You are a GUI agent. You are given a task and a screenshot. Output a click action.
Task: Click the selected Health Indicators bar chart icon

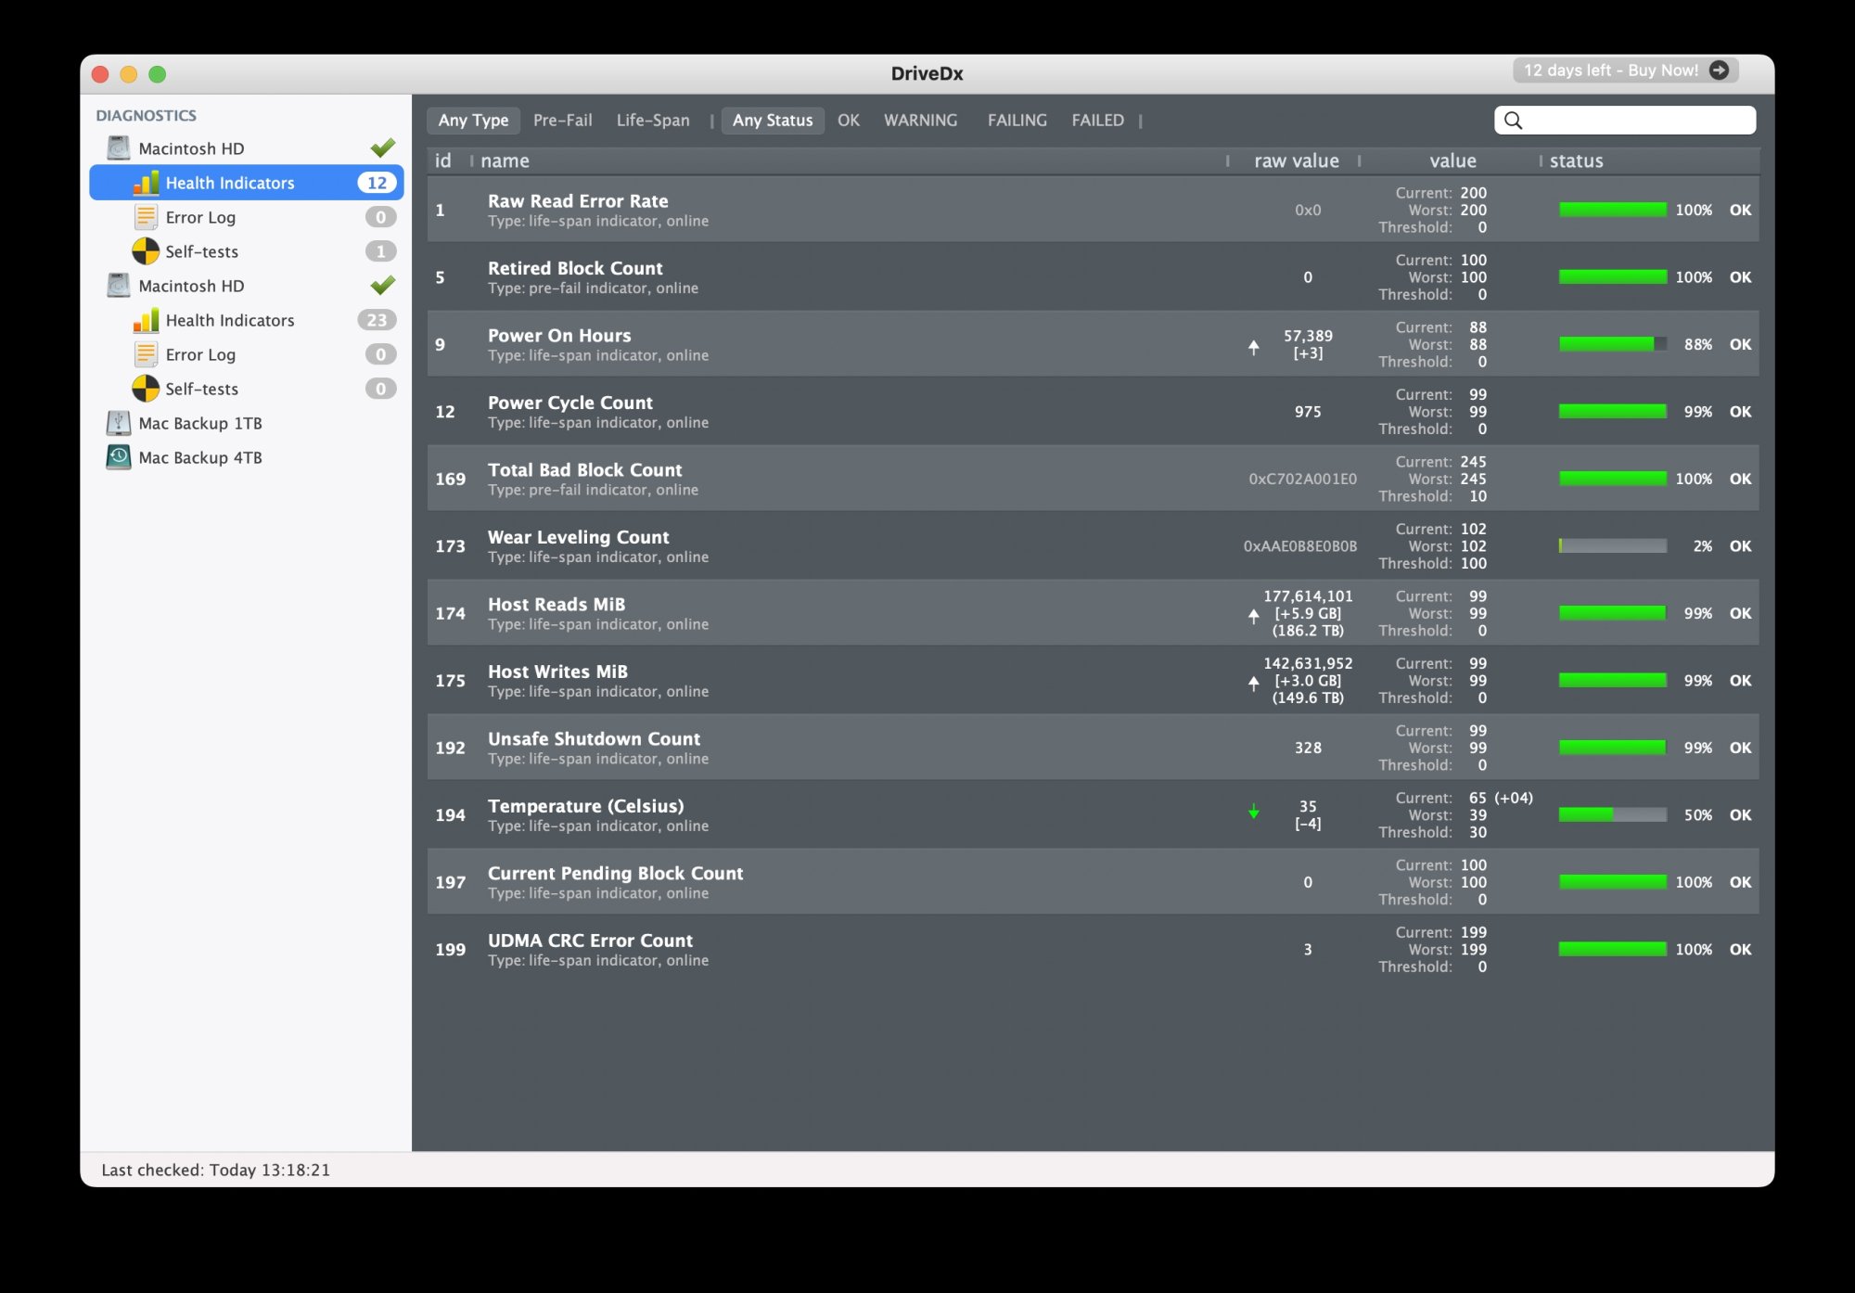point(146,183)
